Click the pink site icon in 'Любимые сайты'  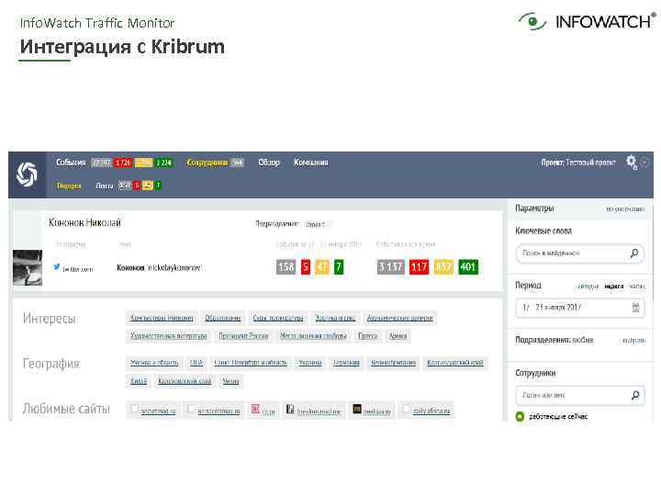(x=255, y=409)
